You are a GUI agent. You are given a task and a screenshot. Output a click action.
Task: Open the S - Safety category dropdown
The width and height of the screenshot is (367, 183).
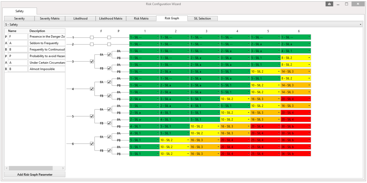pyautogui.click(x=183, y=25)
